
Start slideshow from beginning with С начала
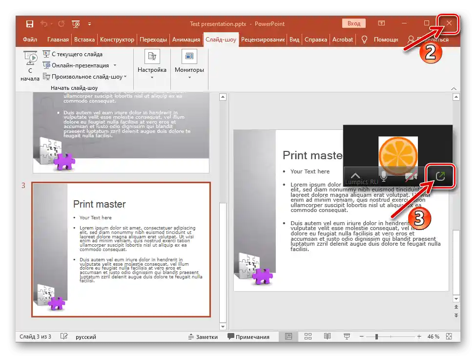coord(30,66)
